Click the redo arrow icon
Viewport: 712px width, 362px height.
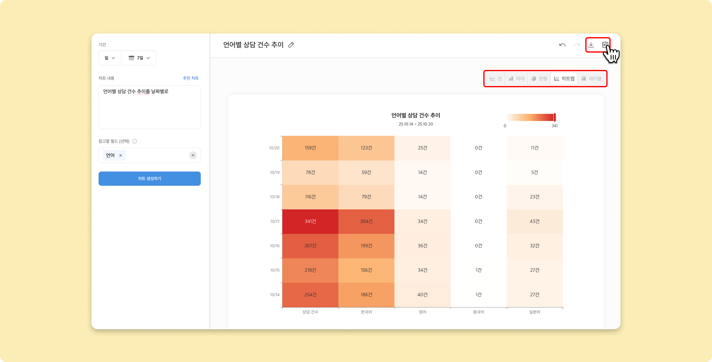577,45
